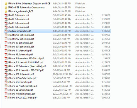Click the PDF icon for iPad 2 Schematic
The height and width of the screenshot is (108, 137).
click(x=6, y=19)
